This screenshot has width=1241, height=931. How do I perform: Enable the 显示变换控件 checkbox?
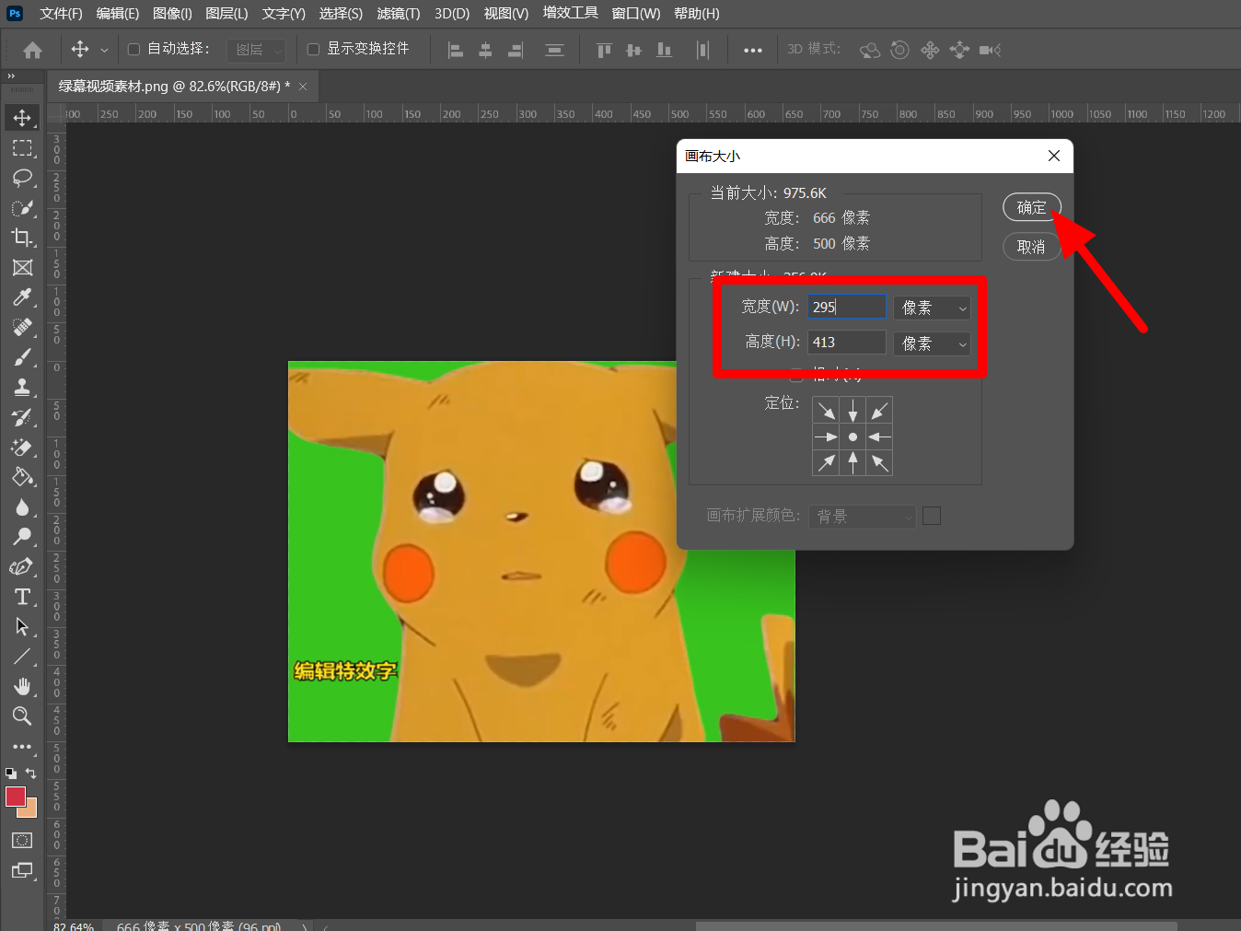[x=313, y=49]
